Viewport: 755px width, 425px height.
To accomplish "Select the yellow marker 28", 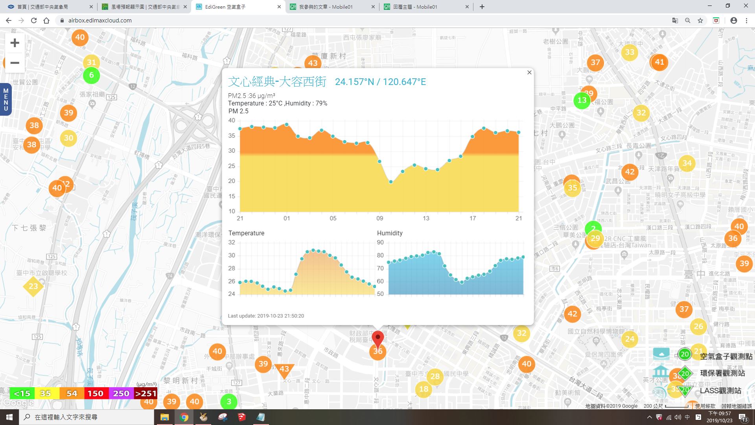I will coord(435,376).
